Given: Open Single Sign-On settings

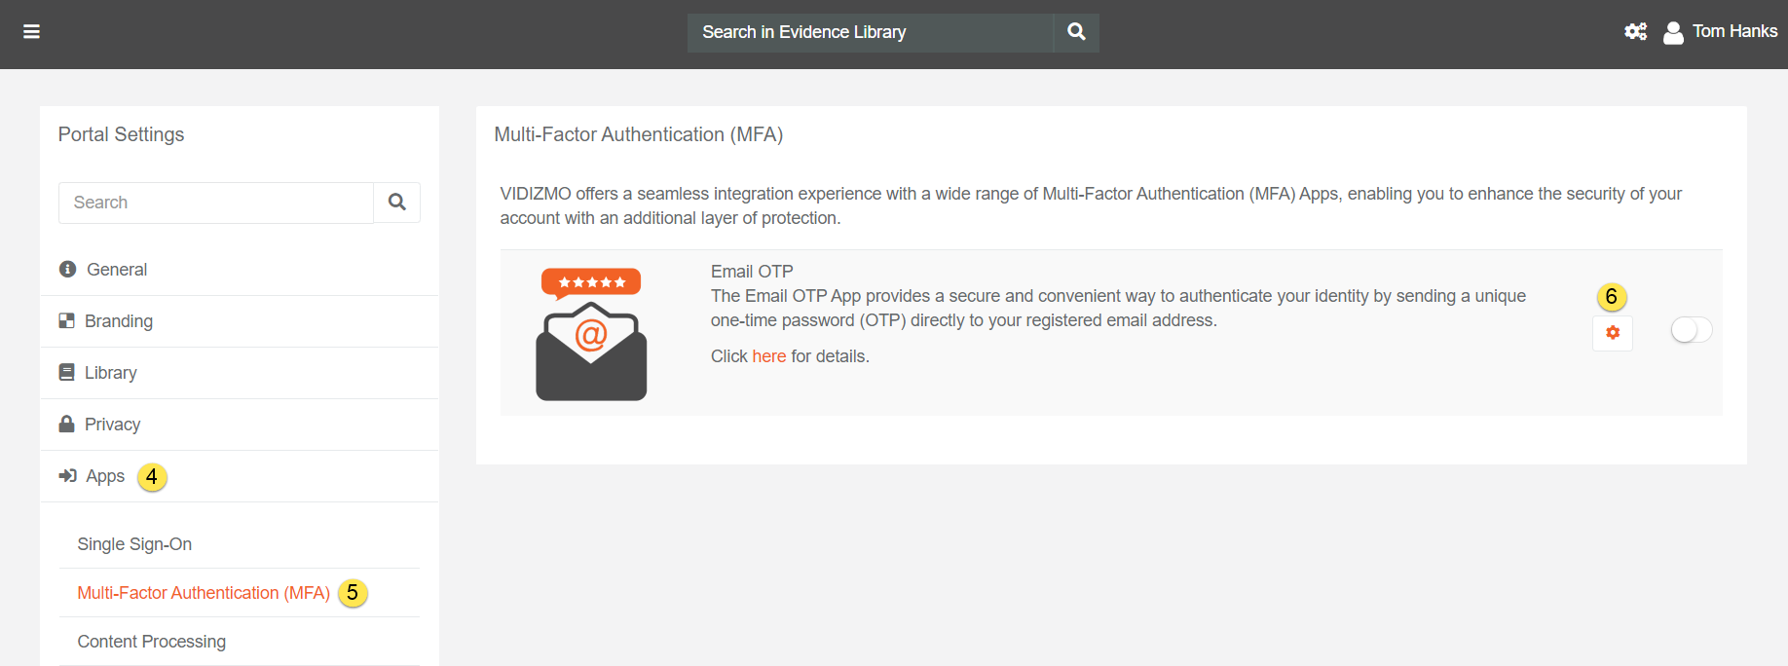Looking at the screenshot, I should (134, 544).
